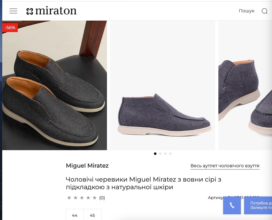Image resolution: width=272 pixels, height=220 pixels.
Task: Open the first shoe photo on chair
Action: point(55,86)
